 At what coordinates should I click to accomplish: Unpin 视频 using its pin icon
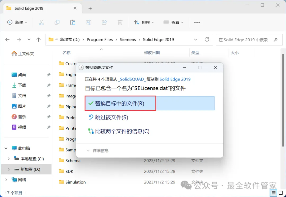[49, 127]
